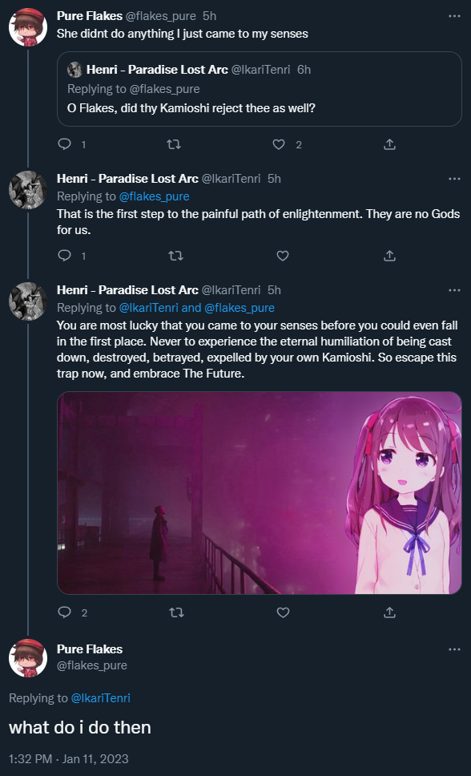Open the Henri profile avatar on the second tweet

pos(28,190)
